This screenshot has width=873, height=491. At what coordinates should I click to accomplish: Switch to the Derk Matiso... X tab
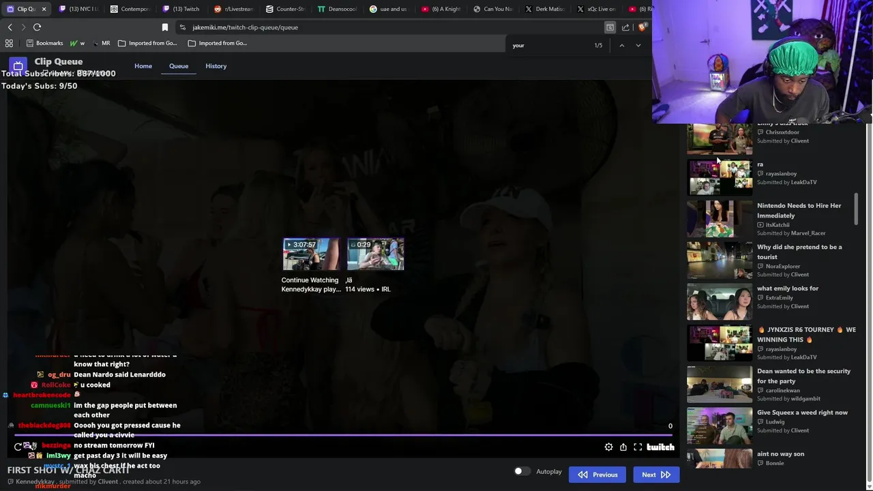pos(544,9)
